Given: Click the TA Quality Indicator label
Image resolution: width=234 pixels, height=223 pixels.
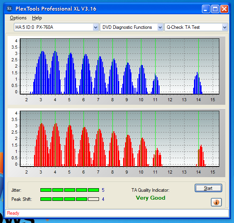Looking at the screenshot, I should [x=150, y=190].
